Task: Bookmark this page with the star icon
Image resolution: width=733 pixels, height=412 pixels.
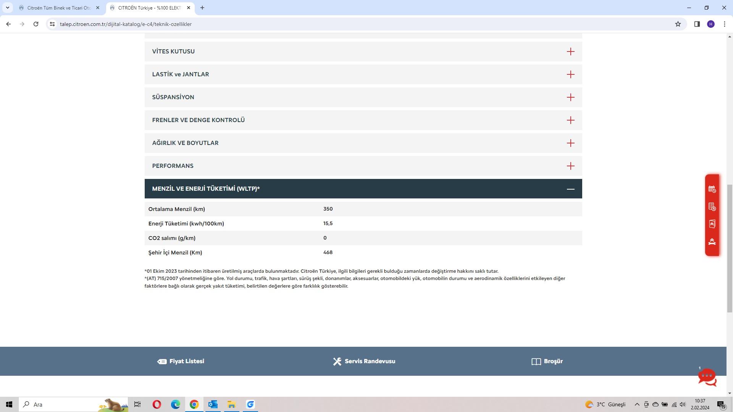Action: point(678,24)
